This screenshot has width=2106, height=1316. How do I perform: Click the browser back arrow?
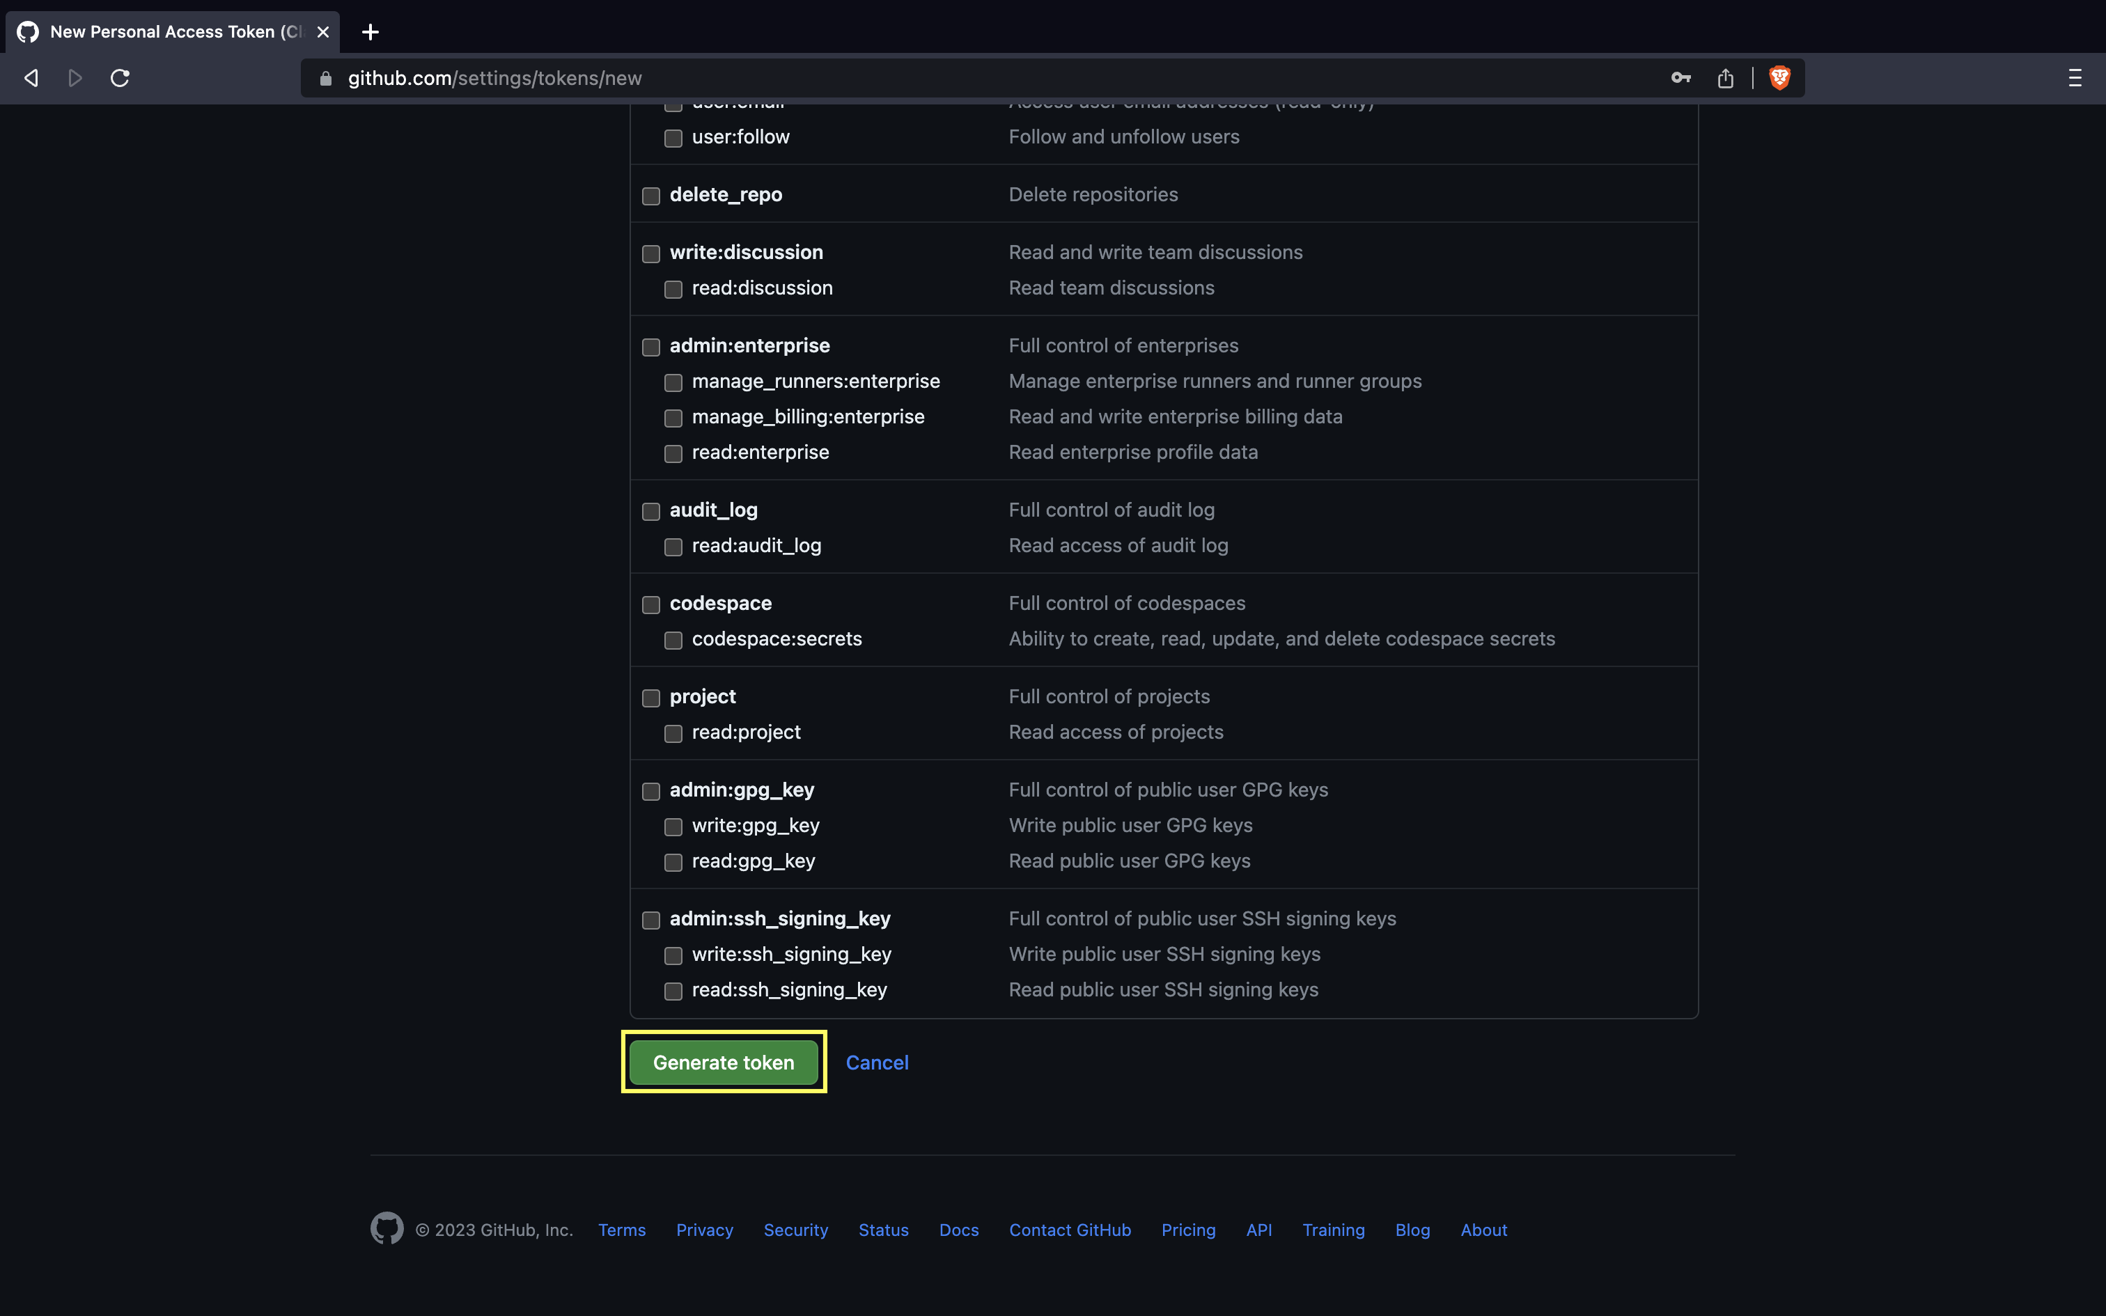pos(31,78)
